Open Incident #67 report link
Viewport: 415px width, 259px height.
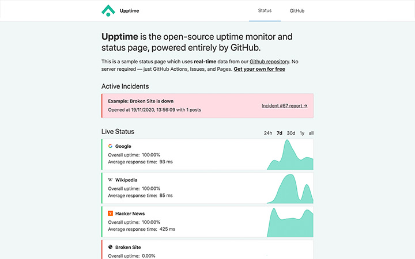coord(285,106)
